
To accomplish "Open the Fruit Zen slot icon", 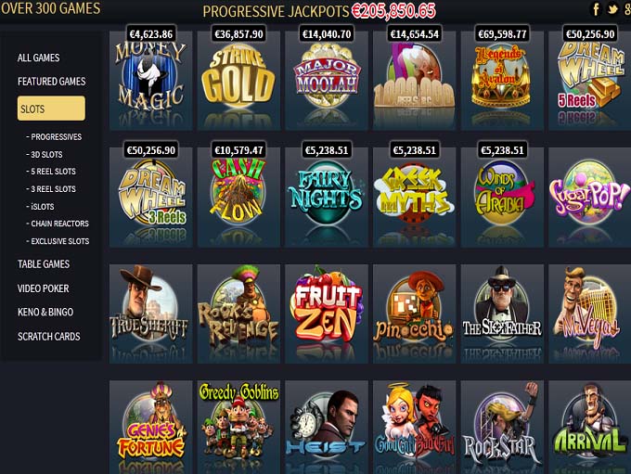I will (327, 314).
